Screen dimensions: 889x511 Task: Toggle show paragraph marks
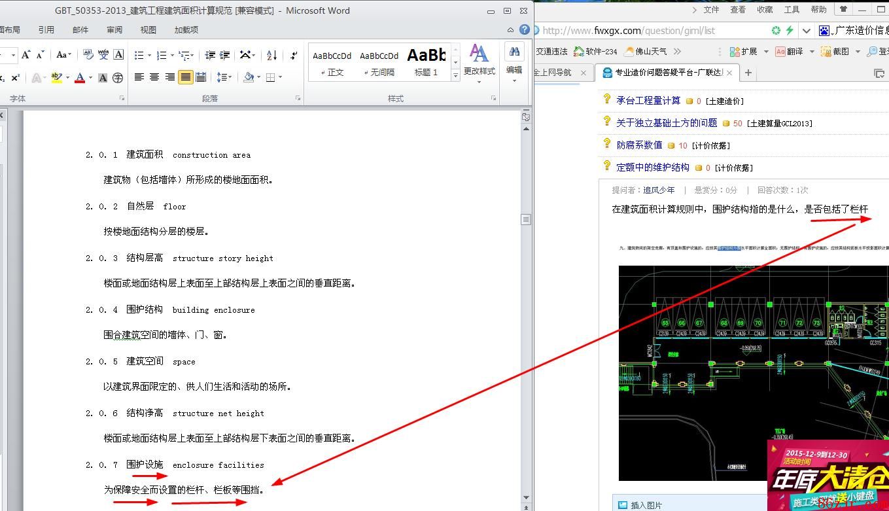point(294,55)
